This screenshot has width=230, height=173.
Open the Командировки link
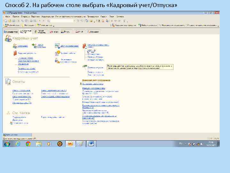pos(94,54)
